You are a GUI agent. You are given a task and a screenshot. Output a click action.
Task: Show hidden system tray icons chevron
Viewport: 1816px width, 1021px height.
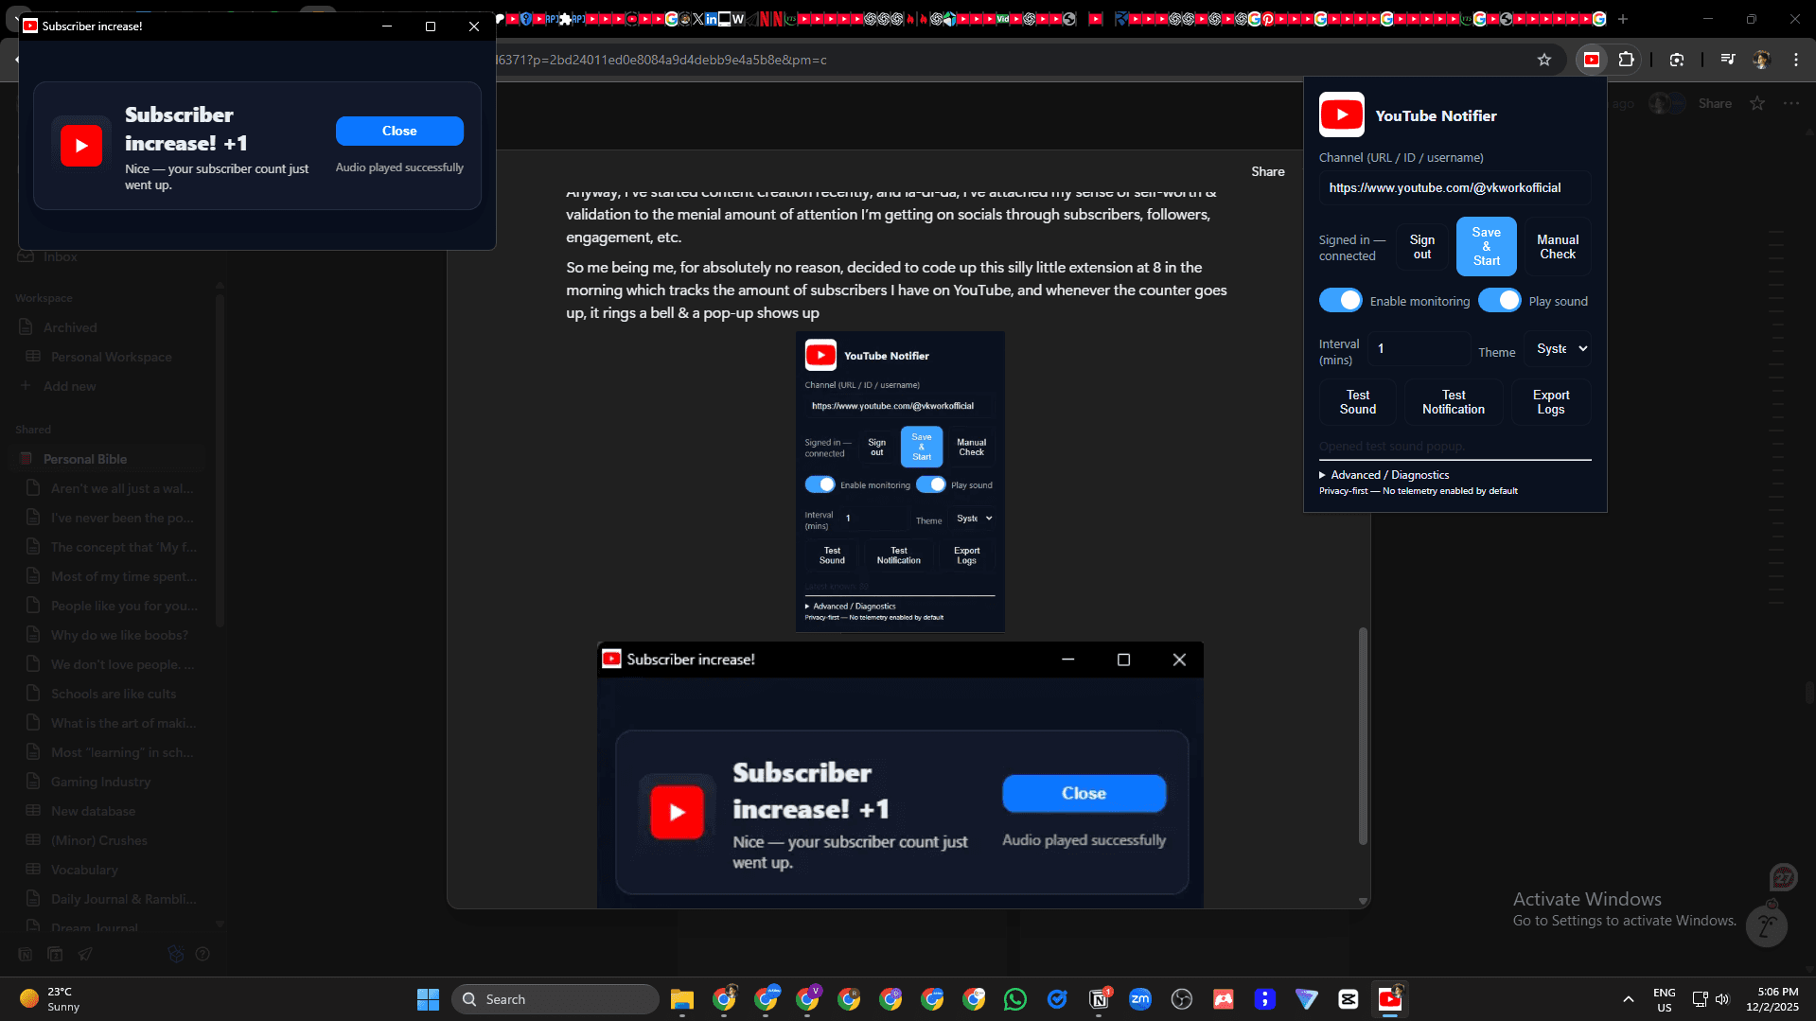[1628, 999]
